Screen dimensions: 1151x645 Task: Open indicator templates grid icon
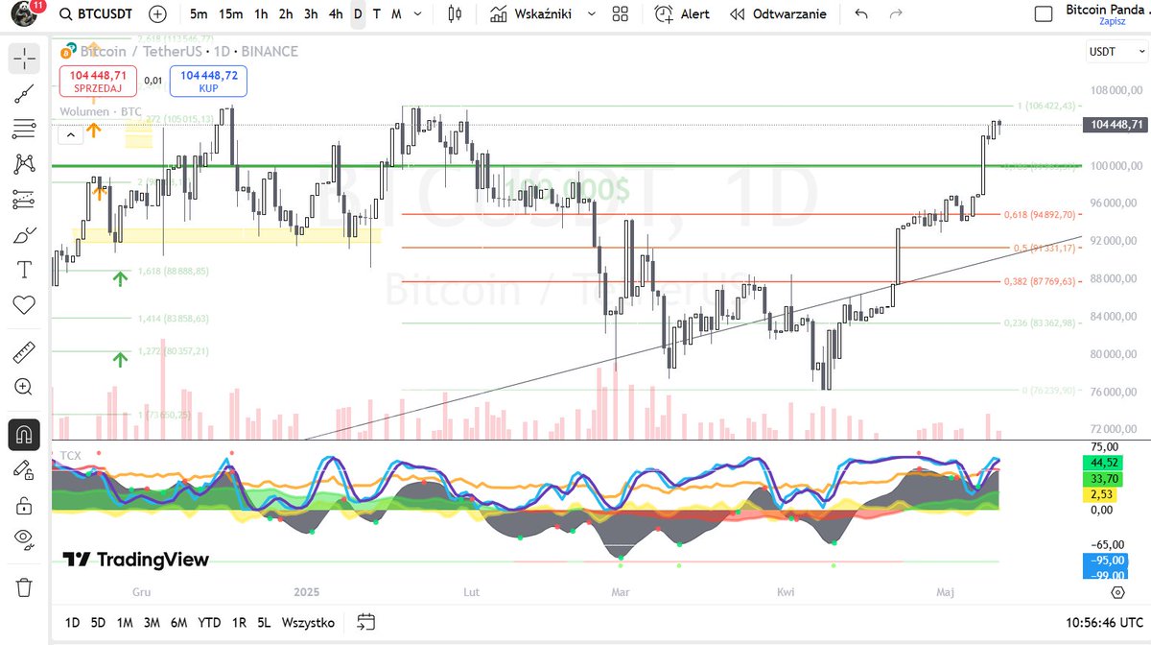point(621,14)
